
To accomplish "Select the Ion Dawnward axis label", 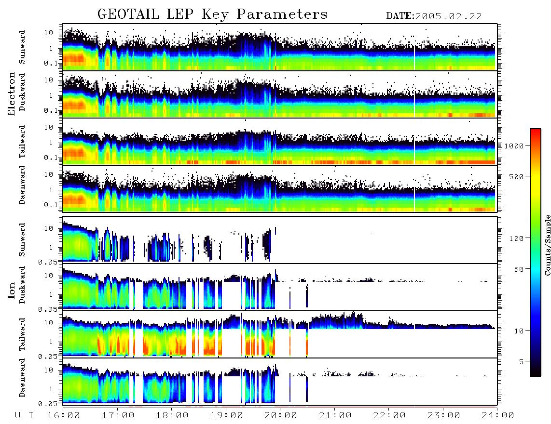I will click(22, 378).
